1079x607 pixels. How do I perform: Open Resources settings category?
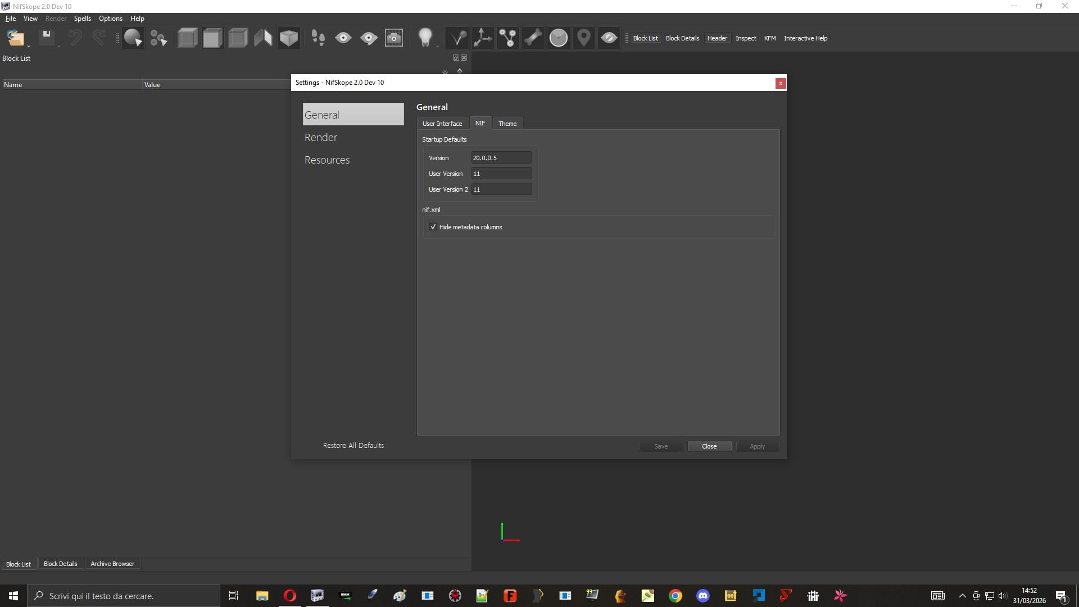(353, 160)
